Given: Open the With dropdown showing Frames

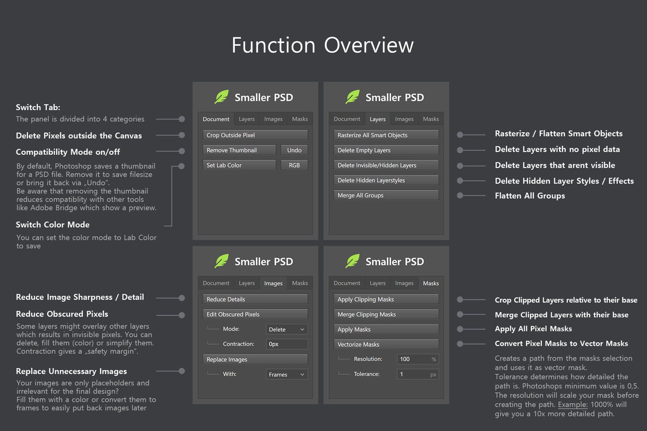Looking at the screenshot, I should 286,374.
